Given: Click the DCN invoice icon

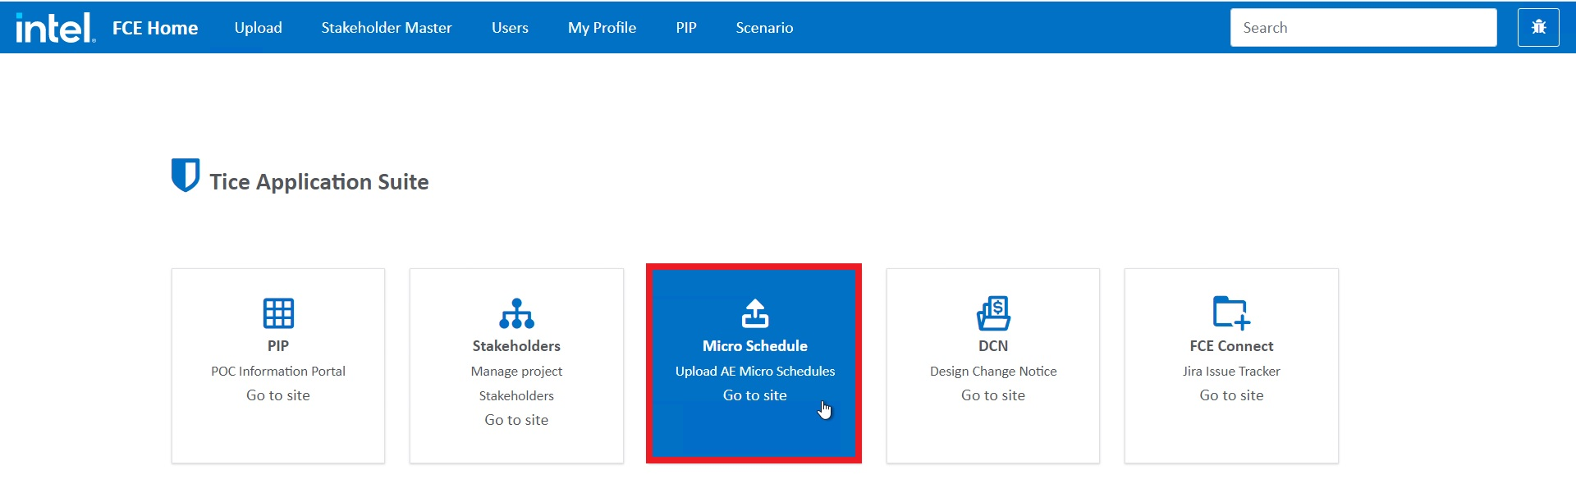Looking at the screenshot, I should pyautogui.click(x=993, y=313).
